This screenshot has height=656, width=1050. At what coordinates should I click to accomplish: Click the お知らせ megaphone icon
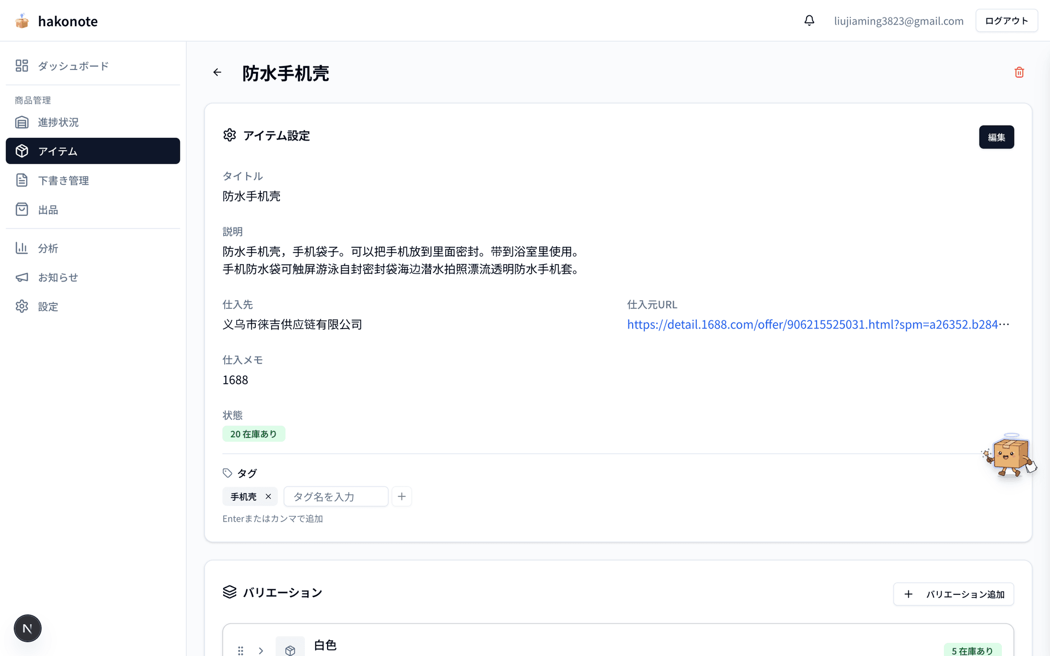pyautogui.click(x=21, y=277)
